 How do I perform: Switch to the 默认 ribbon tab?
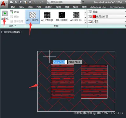13,7
